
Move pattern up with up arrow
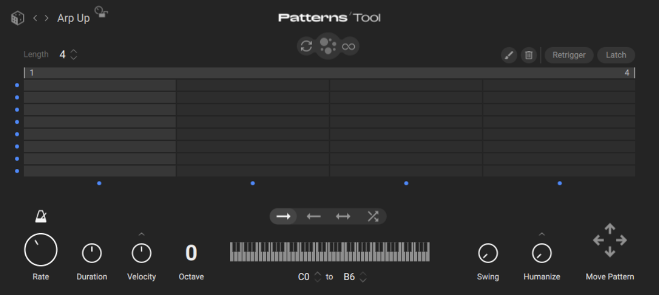[610, 228]
